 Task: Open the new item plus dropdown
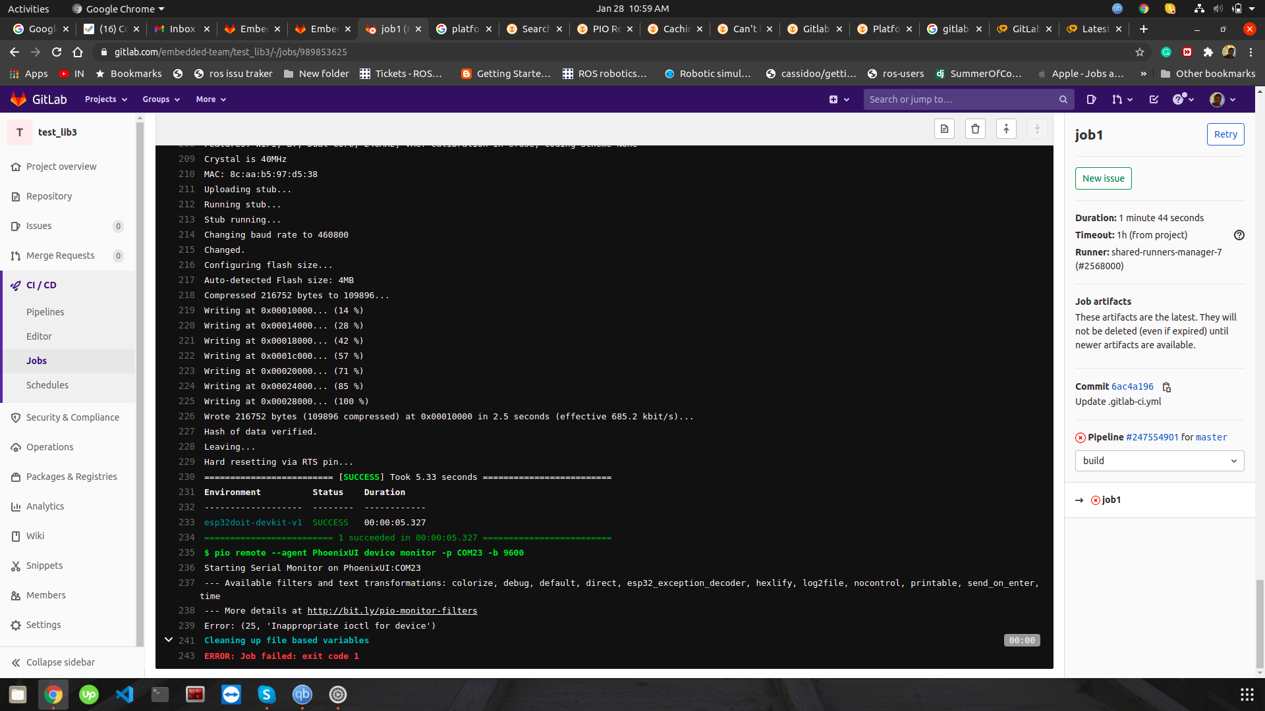[839, 99]
